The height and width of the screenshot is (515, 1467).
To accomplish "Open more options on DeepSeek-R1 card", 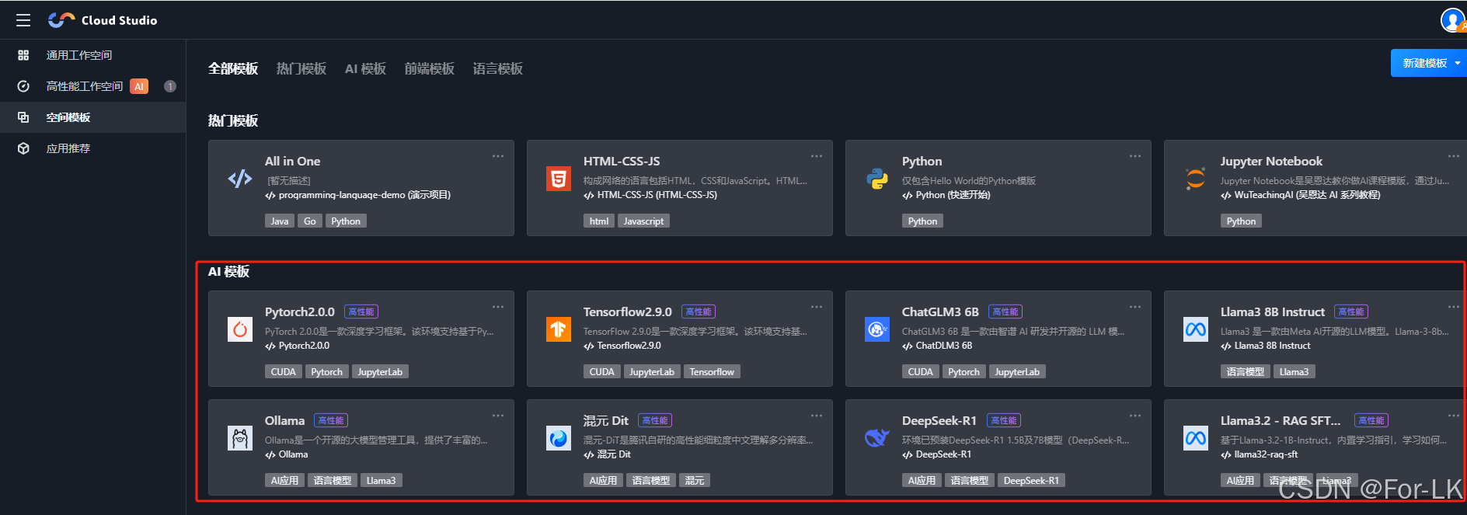I will pos(1135,416).
